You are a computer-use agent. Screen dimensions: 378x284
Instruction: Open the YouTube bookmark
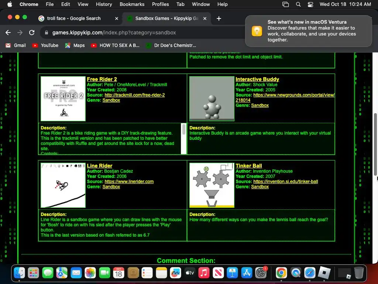tap(45, 45)
